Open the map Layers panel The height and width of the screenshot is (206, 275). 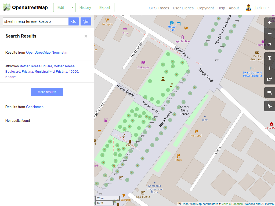270,58
